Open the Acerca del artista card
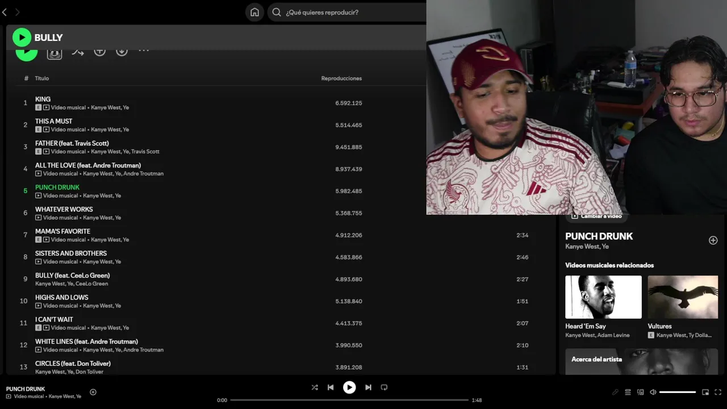 [641, 361]
